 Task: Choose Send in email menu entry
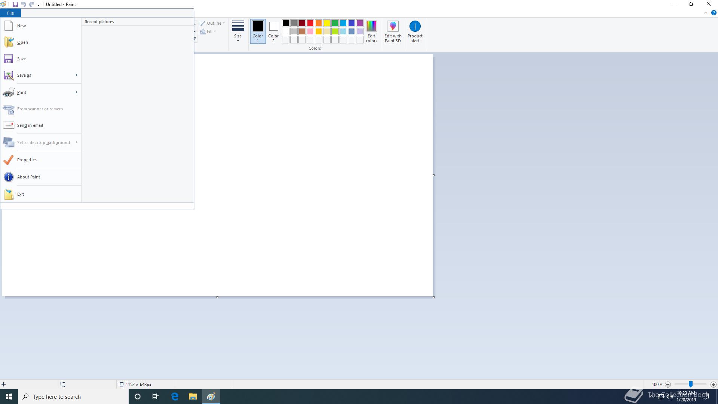coord(41,125)
